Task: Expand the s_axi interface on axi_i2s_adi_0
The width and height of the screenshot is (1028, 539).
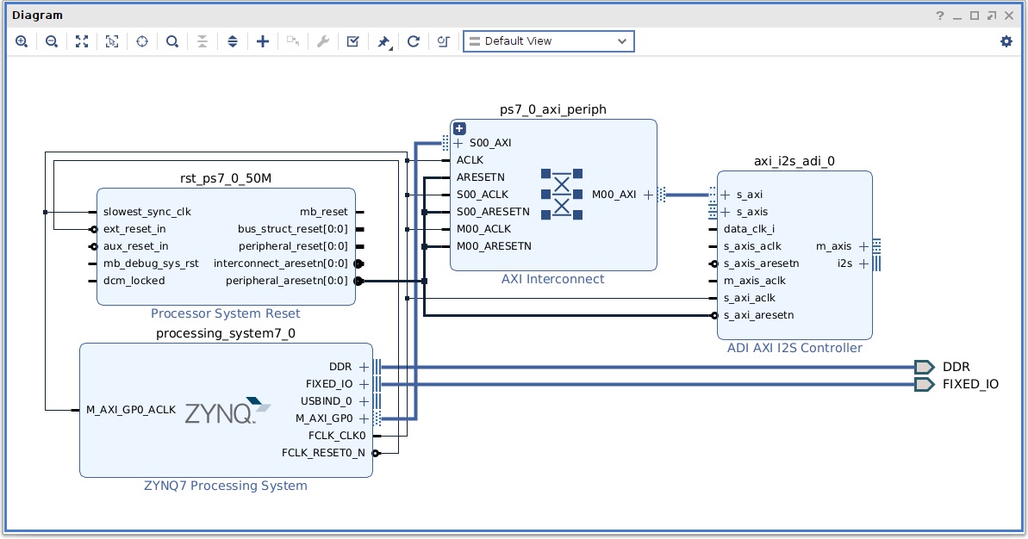Action: (725, 195)
